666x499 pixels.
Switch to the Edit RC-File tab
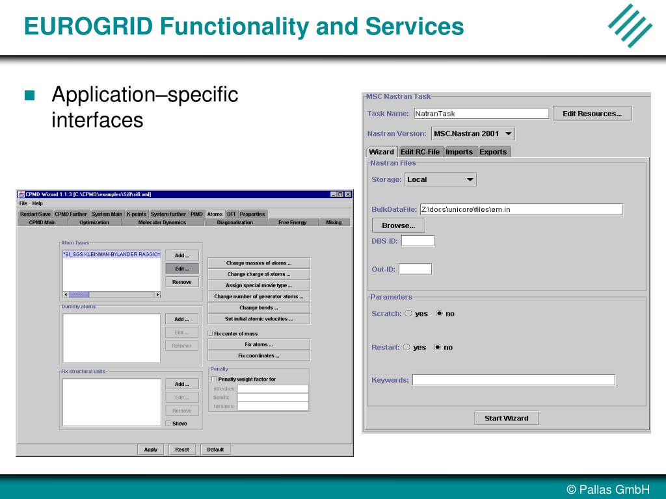tap(420, 152)
